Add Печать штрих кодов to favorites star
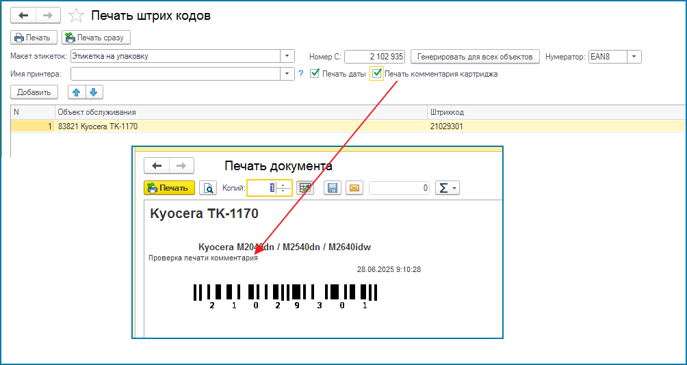This screenshot has height=365, width=687. click(x=76, y=16)
